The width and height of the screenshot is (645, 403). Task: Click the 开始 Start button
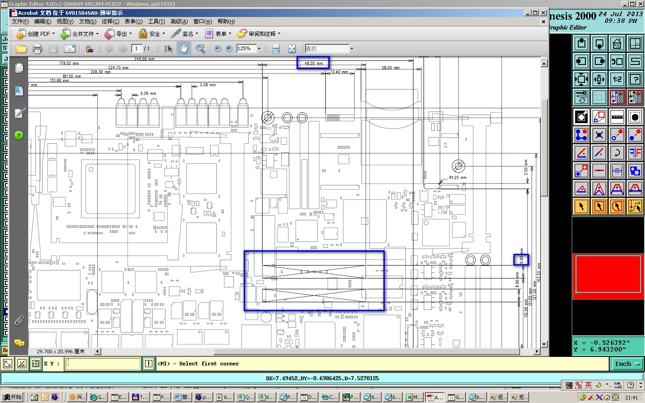tap(13, 397)
